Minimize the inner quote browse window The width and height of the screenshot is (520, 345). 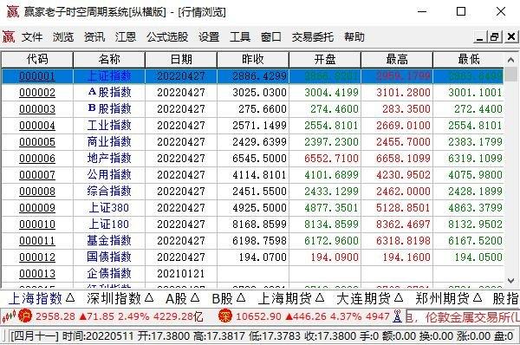pyautogui.click(x=480, y=36)
